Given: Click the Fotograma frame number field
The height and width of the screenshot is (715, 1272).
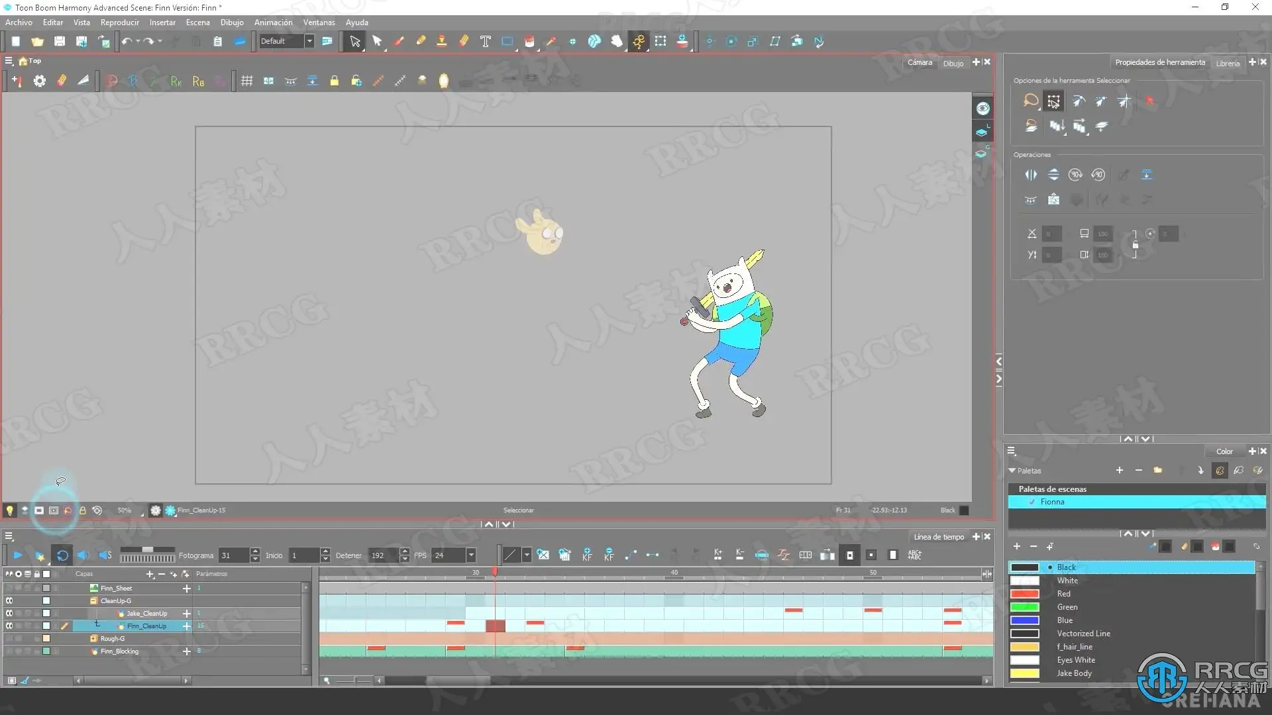Looking at the screenshot, I should pos(233,555).
